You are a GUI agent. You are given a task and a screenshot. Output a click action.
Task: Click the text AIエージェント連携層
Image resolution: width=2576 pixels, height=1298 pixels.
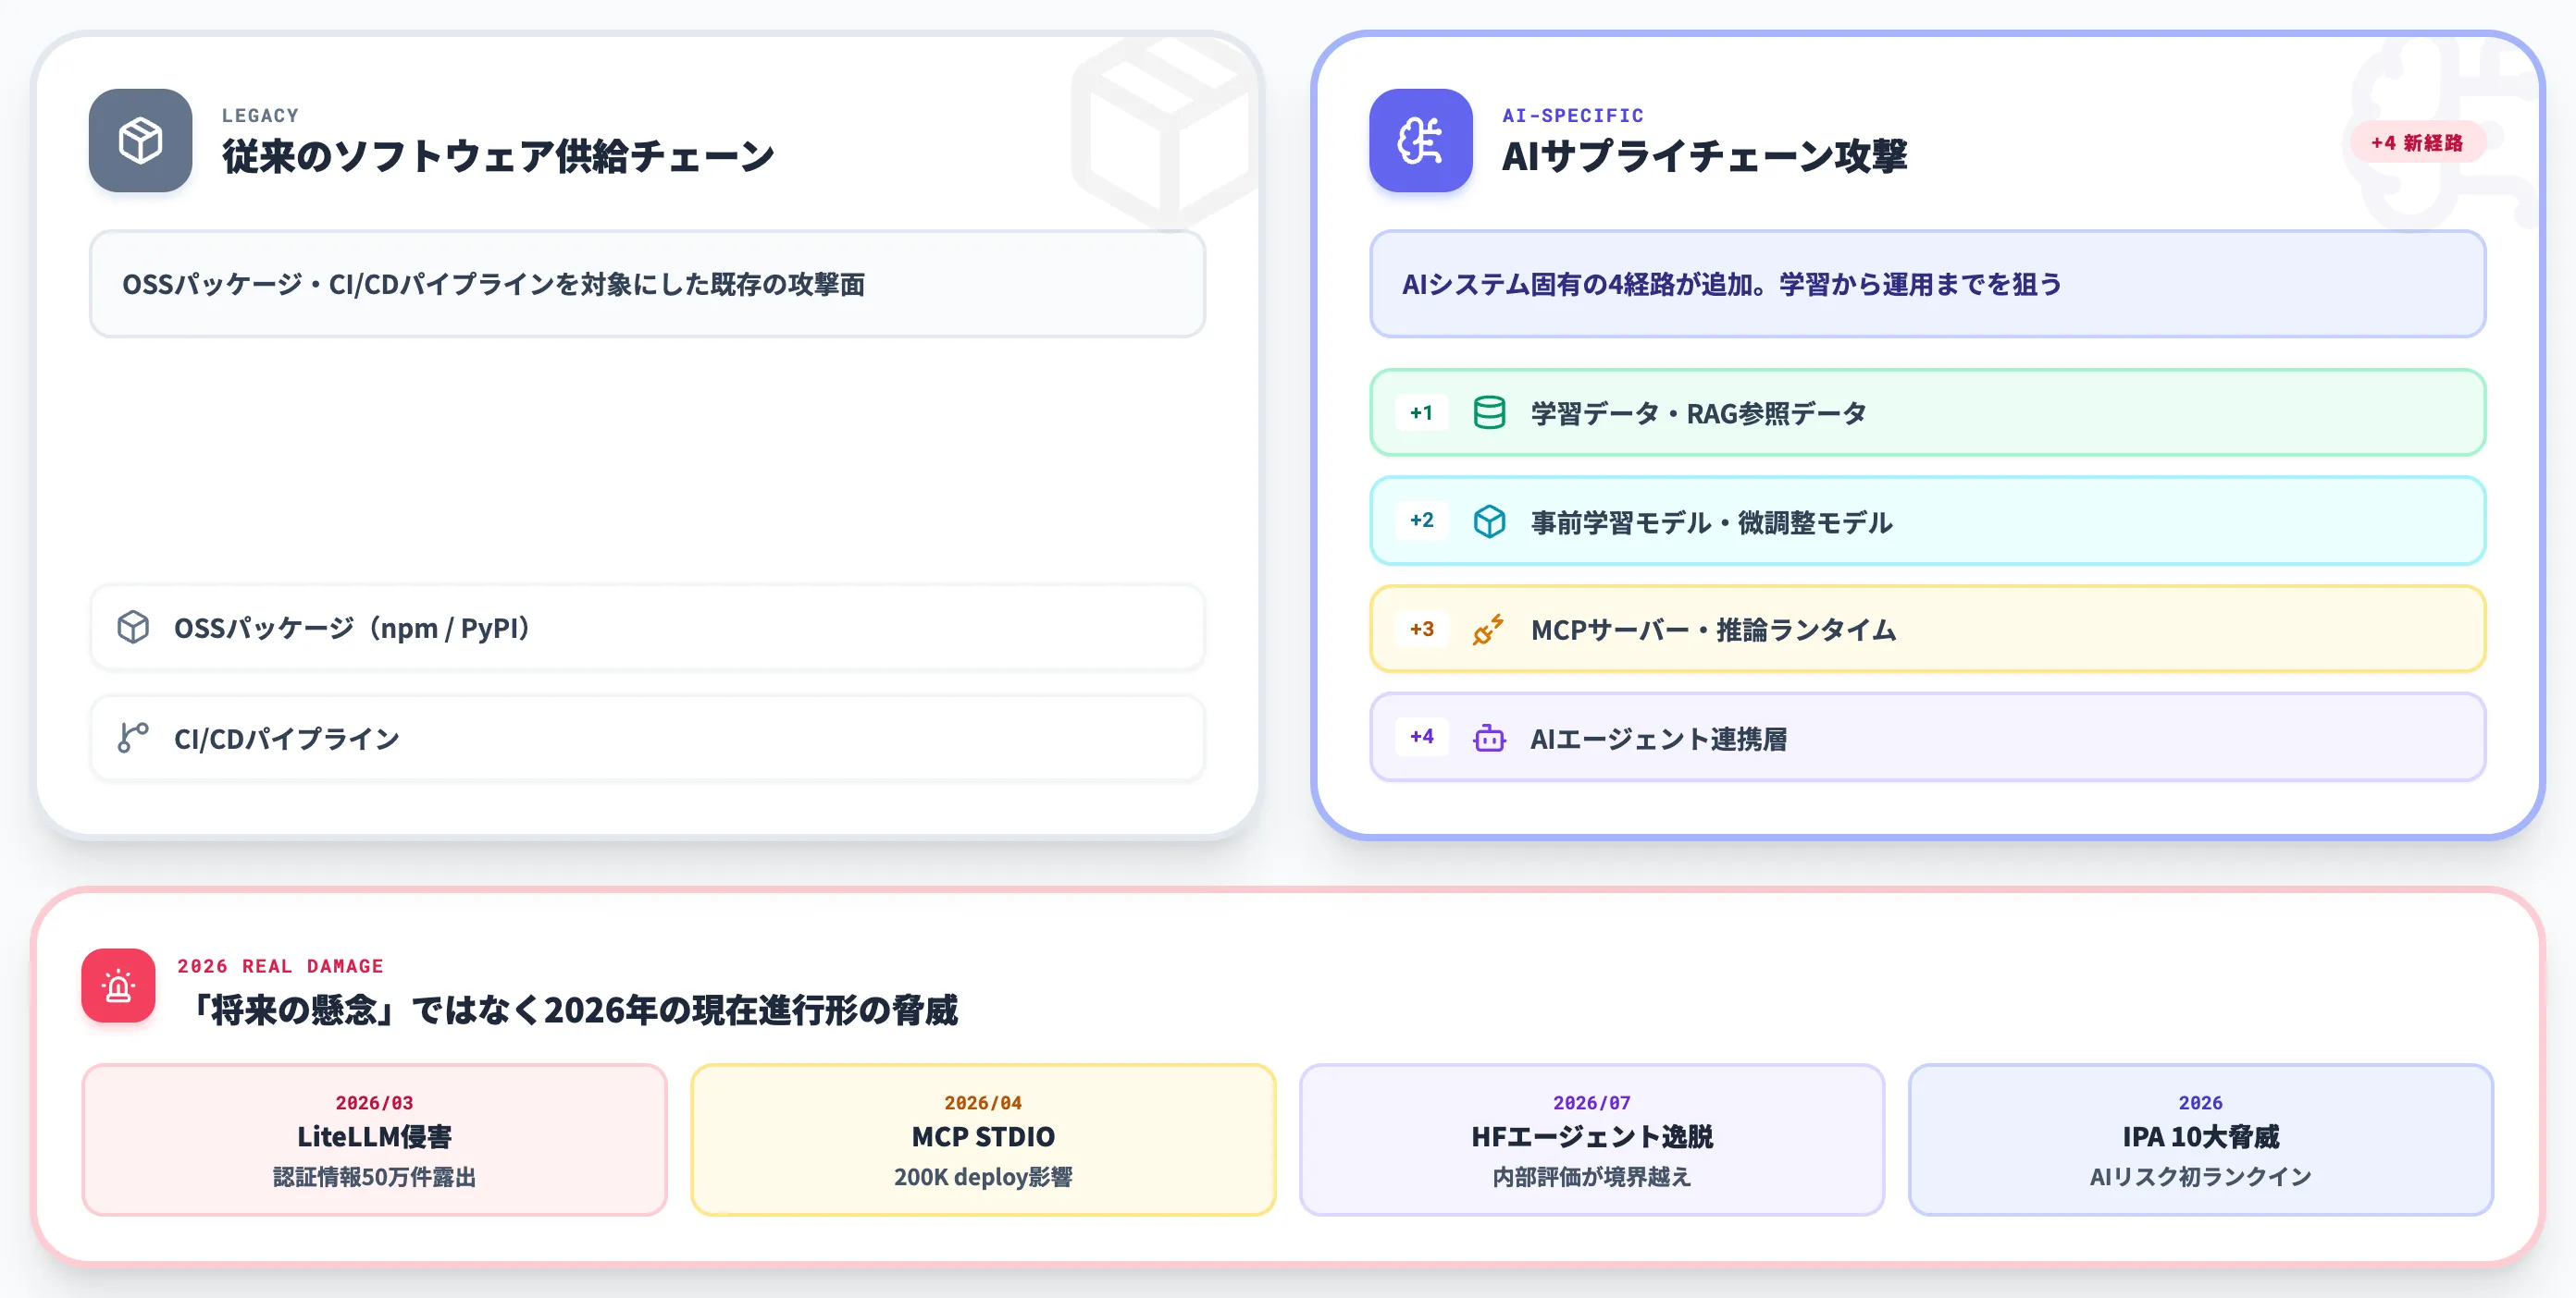click(x=1658, y=739)
